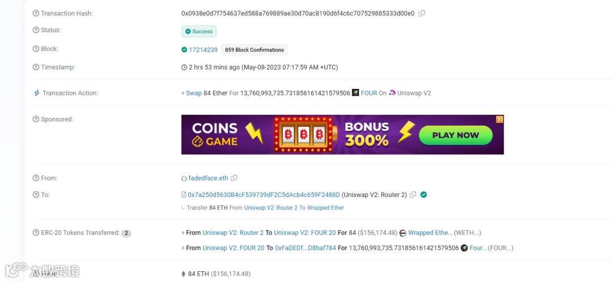This screenshot has width=612, height=282.
Task: Click the Wrapped Ether link in Transfer line
Action: 325,208
